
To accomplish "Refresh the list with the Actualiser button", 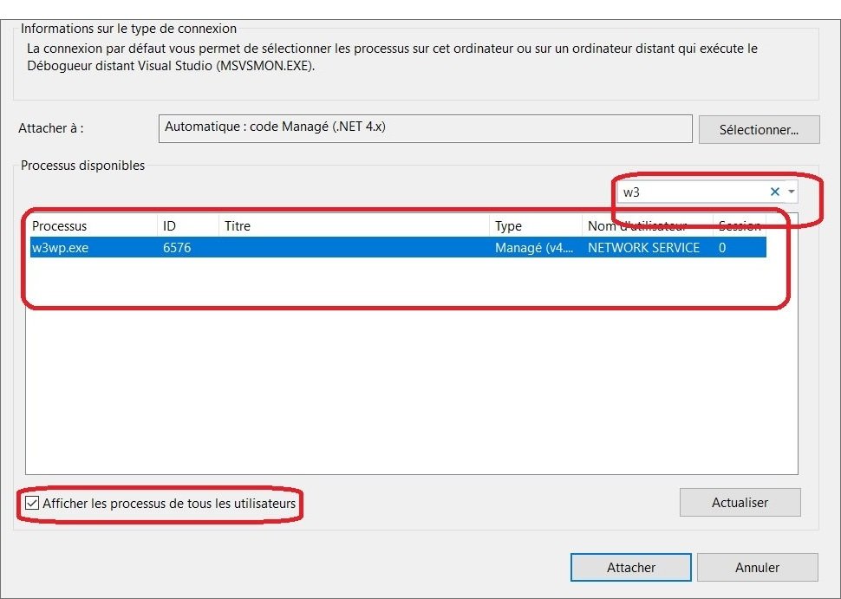I will point(740,503).
